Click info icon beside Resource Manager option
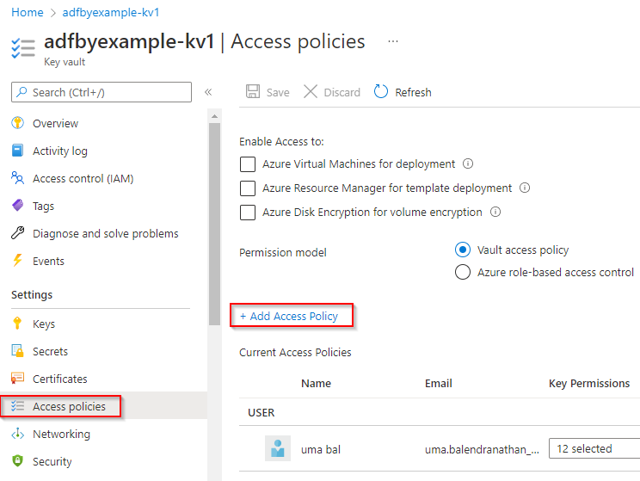Image resolution: width=640 pixels, height=481 pixels. [525, 188]
